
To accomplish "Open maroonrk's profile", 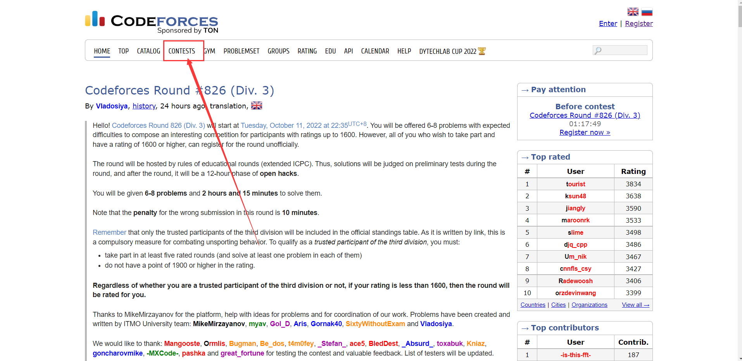I will (575, 220).
